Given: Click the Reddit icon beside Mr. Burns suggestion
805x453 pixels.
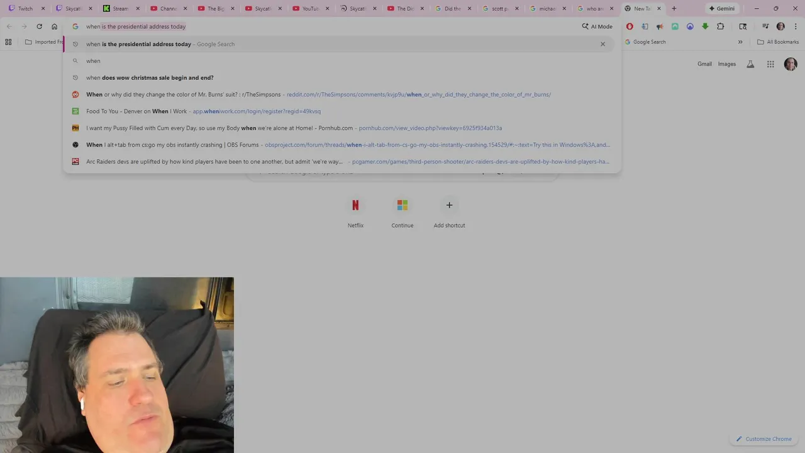Looking at the screenshot, I should 75,94.
